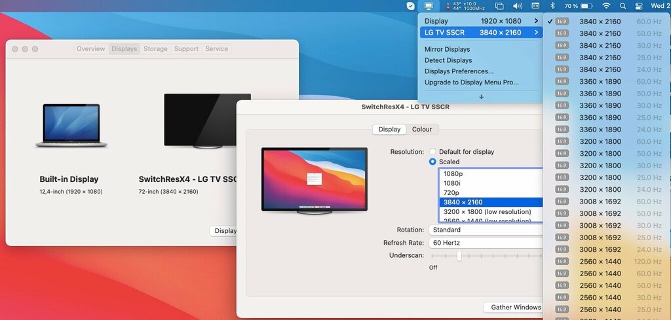Open the Refresh Rate dropdown

(486, 243)
